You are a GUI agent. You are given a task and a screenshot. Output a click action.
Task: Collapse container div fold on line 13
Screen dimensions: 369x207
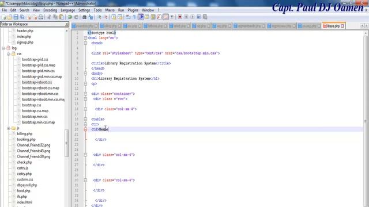(x=85, y=94)
